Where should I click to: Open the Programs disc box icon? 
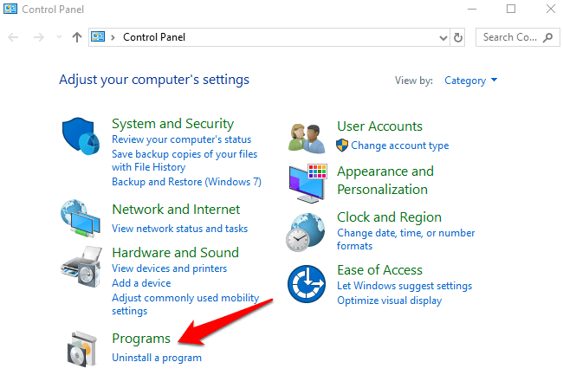click(82, 349)
